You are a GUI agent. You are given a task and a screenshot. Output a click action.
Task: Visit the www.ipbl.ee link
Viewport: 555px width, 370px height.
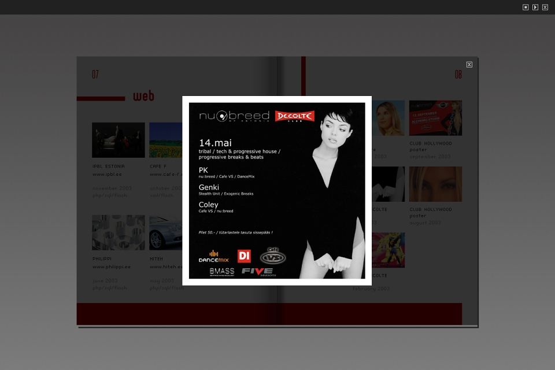107,174
